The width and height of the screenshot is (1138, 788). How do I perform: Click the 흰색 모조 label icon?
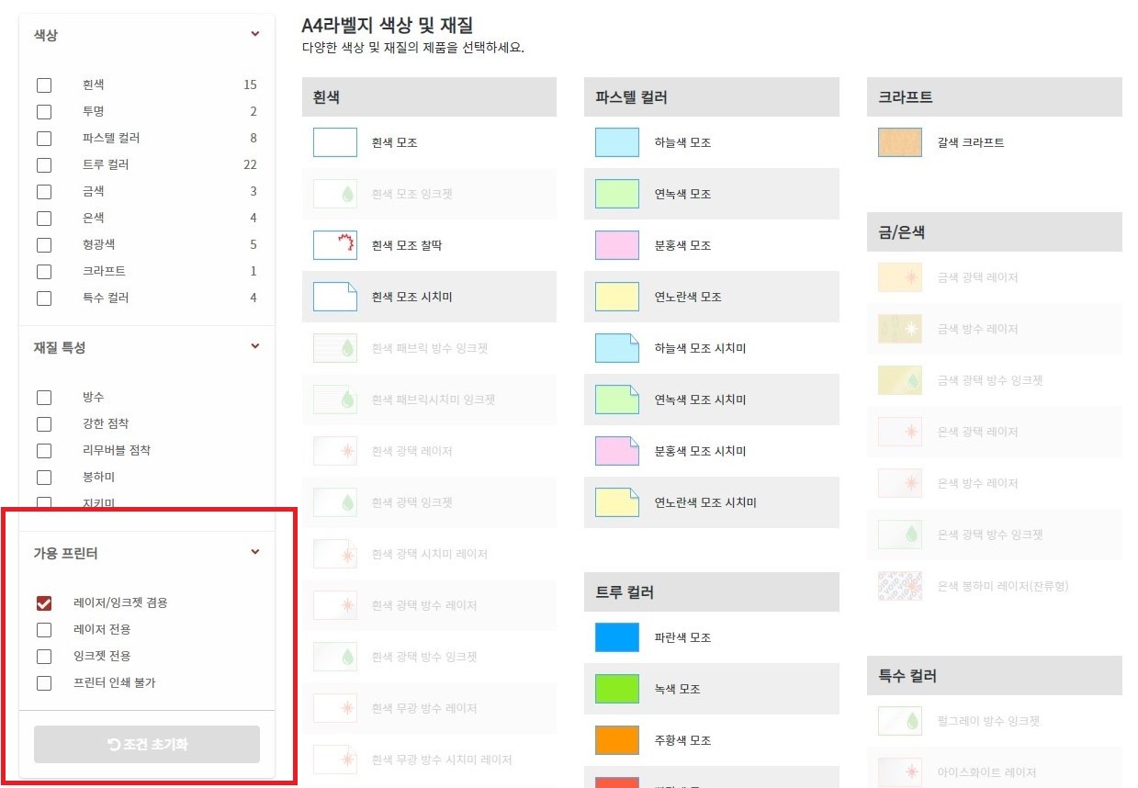tap(335, 142)
